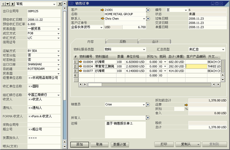Open the freight (运费) link arrow
Image resolution: width=230 pixels, height=150 pixels.
(186, 105)
